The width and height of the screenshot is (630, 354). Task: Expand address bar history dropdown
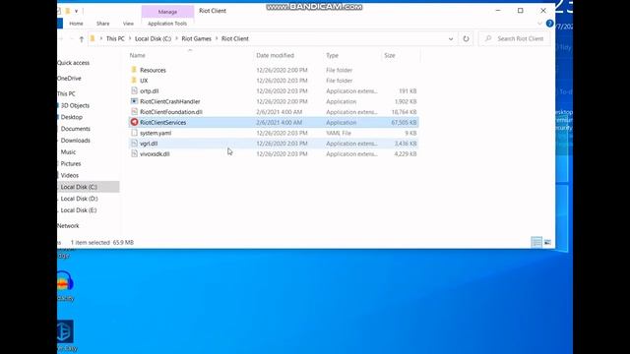coord(451,39)
